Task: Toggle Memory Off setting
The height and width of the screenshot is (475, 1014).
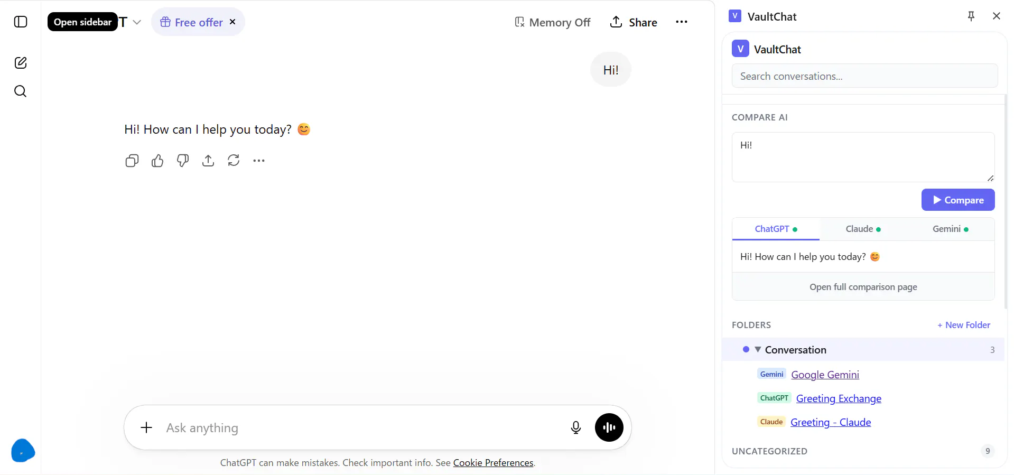Action: tap(553, 22)
